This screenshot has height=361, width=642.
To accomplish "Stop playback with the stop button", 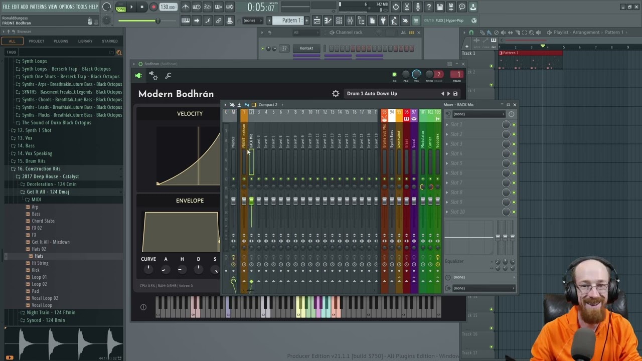I will (142, 7).
